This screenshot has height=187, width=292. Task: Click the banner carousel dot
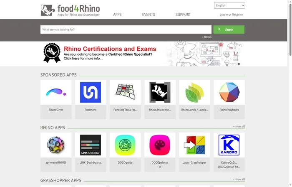(x=239, y=64)
